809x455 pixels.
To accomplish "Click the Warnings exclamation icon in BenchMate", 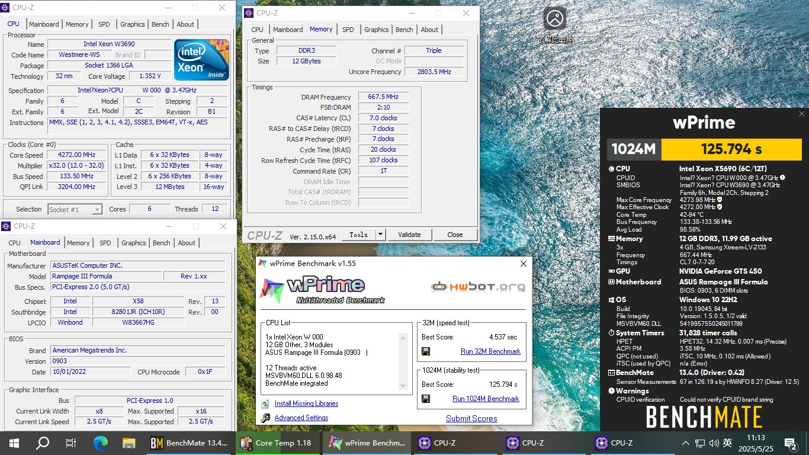I will click(x=612, y=391).
